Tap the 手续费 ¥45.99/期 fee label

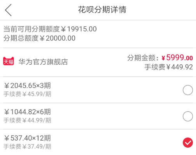coord(27,94)
